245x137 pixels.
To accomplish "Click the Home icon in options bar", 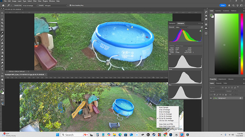I will point(3,6).
